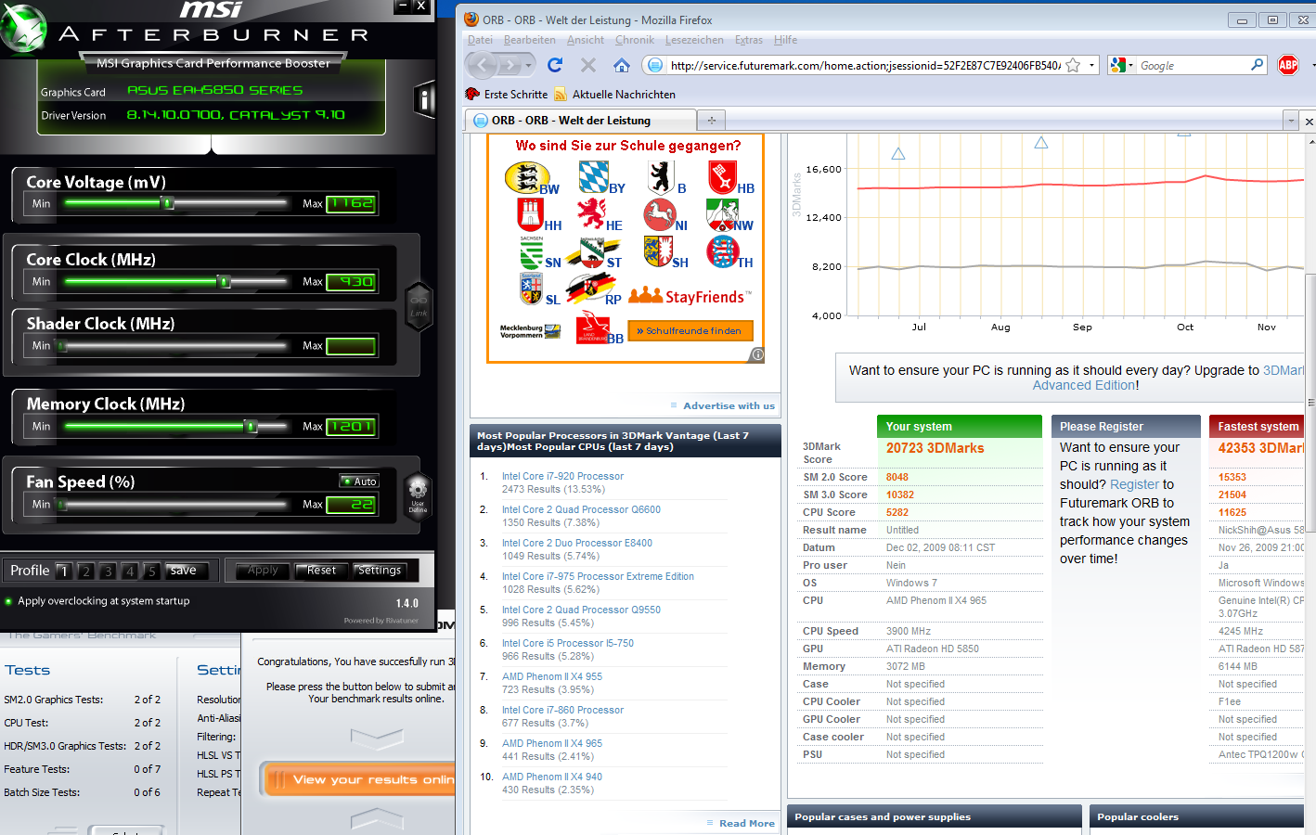Click the Core Clock value field 930
The image size is (1316, 835).
tap(352, 281)
